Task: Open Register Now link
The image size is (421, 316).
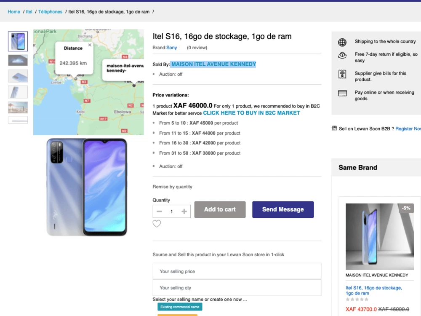Action: click(x=408, y=129)
